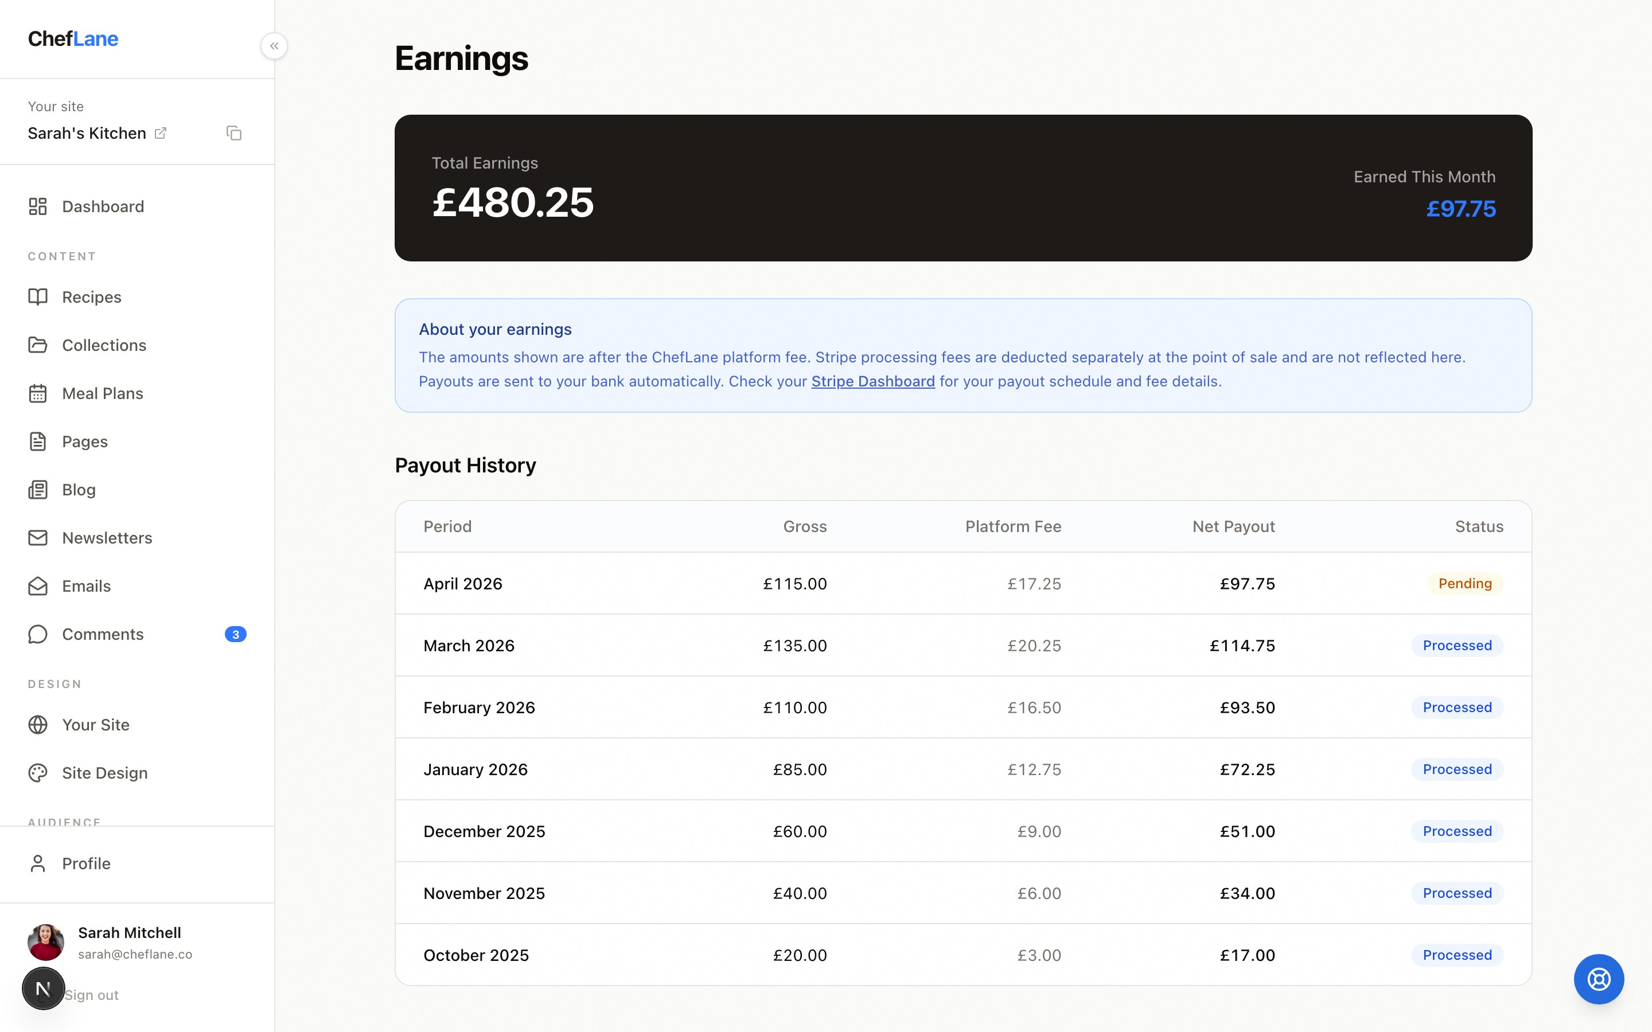Click the Payout History heading
Screen dimensions: 1652x1032
pyautogui.click(x=466, y=466)
